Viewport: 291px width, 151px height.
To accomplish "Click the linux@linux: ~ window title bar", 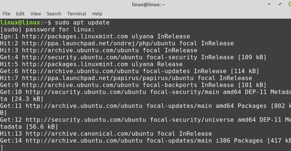I will coord(145,4).
